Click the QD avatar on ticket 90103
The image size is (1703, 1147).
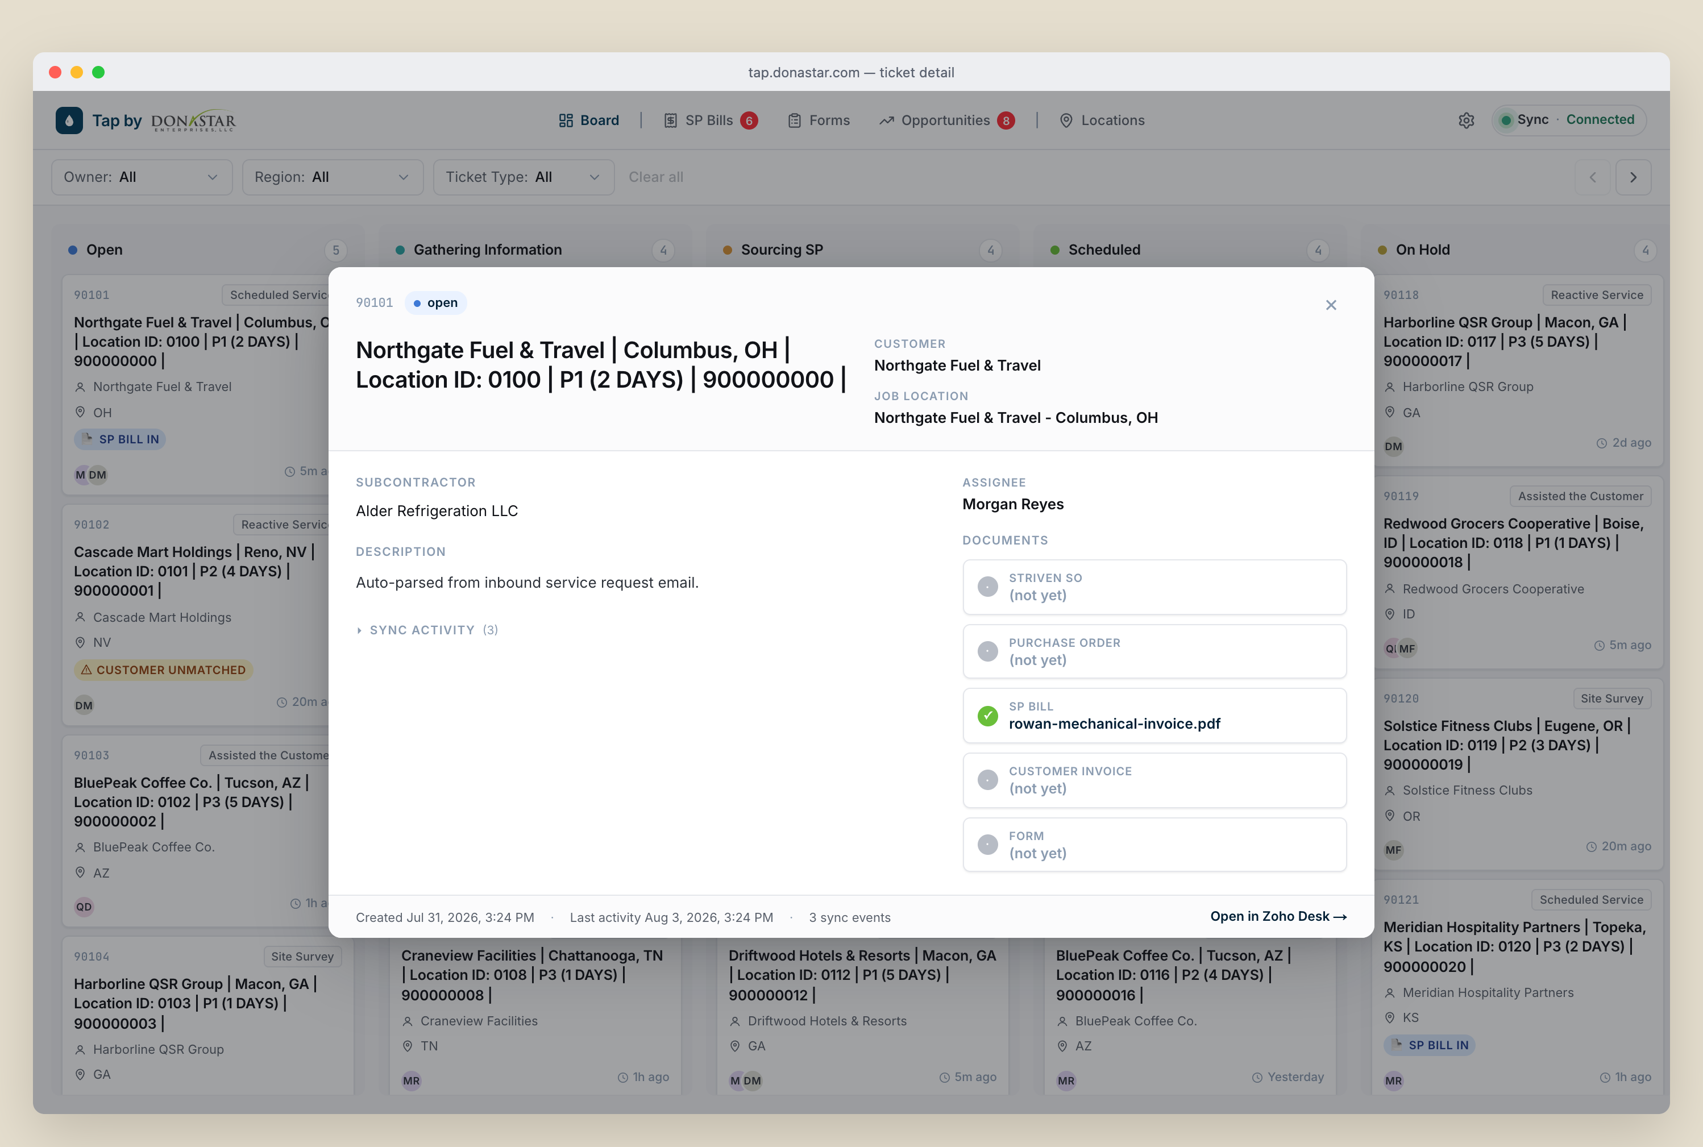point(84,907)
